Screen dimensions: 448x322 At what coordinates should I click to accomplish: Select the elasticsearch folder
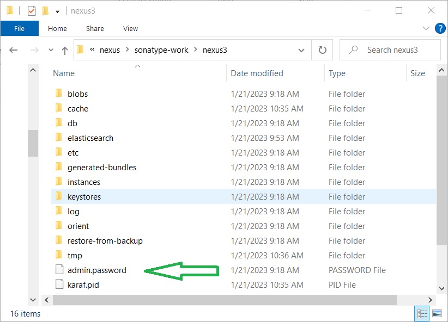coord(244,138)
